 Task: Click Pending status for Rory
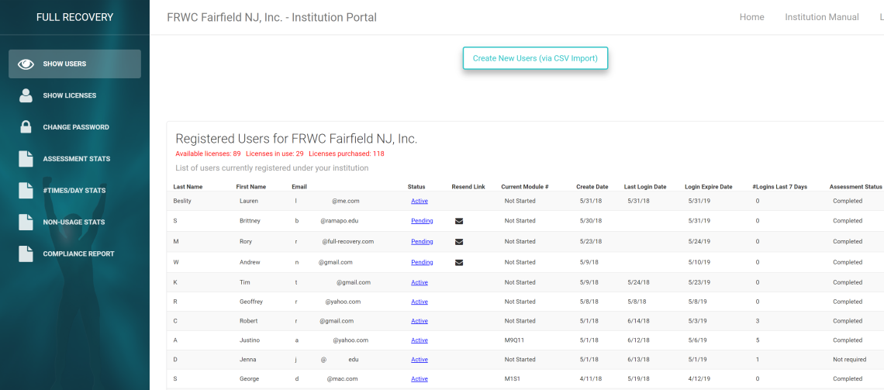pos(422,242)
